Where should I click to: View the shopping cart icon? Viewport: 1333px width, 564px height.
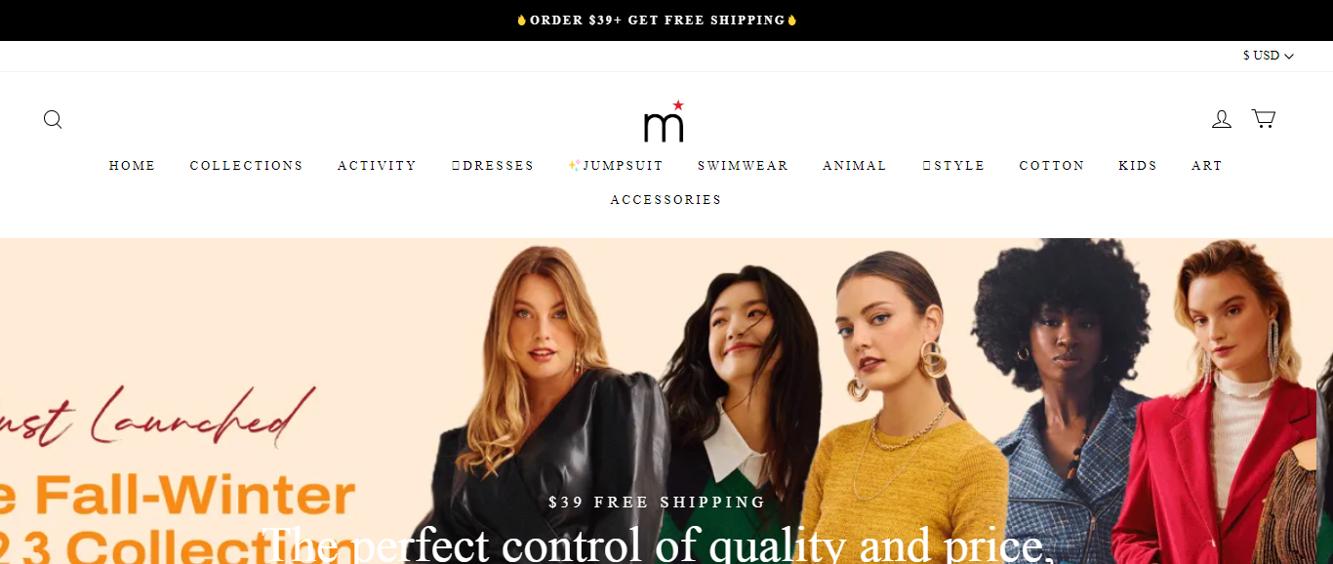click(x=1264, y=119)
